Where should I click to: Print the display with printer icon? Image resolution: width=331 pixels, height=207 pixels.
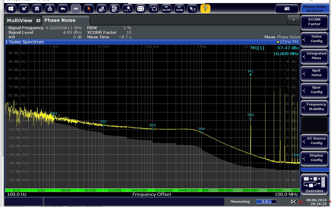[x=50, y=9]
